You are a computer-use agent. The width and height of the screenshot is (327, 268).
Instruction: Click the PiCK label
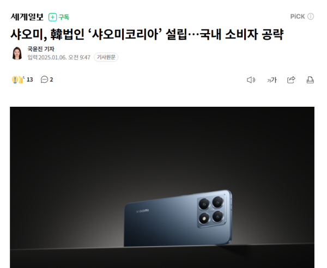tap(298, 16)
